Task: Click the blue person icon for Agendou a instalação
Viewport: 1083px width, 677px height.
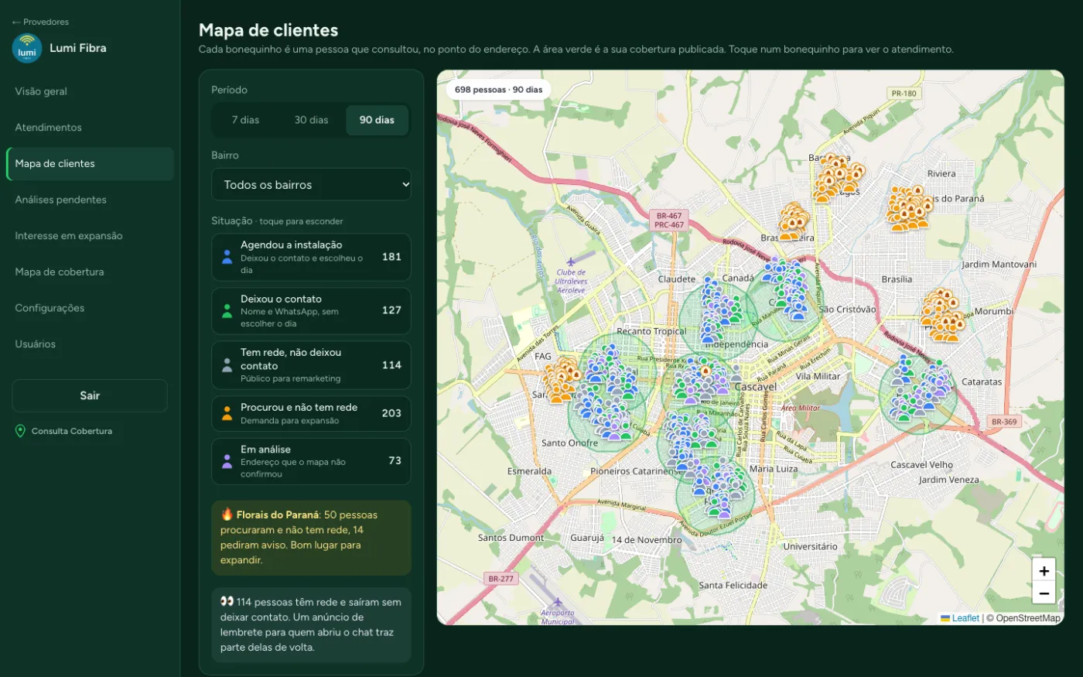Action: tap(227, 257)
